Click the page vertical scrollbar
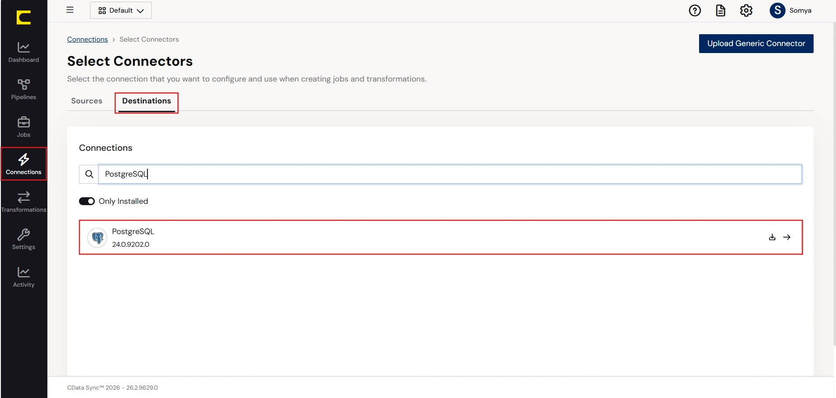The width and height of the screenshot is (836, 398). 834,184
